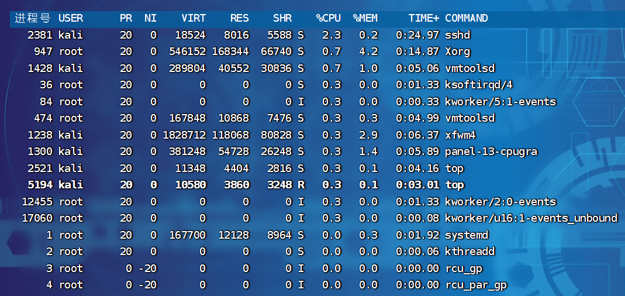The image size is (625, 296).
Task: Click the VIRT value 1828712
Action: point(185,135)
